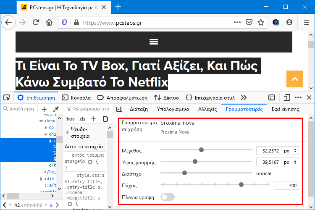315x210 pixels.
Task: Show more devtools tabs chevron
Action: 244,98
